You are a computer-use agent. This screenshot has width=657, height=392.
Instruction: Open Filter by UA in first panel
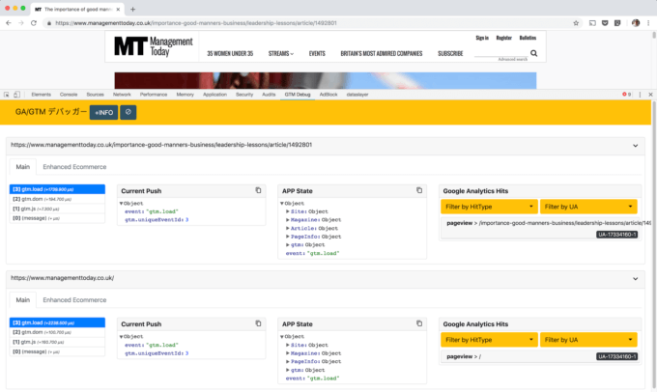[x=588, y=207]
